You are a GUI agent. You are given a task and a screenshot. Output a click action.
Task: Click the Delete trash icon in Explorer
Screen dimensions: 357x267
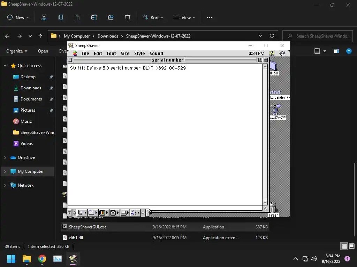point(128,17)
